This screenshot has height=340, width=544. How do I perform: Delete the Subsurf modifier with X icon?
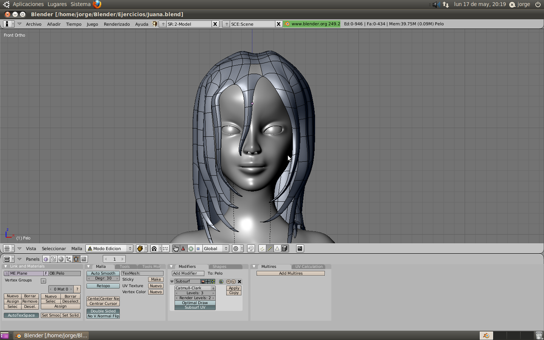[240, 281]
